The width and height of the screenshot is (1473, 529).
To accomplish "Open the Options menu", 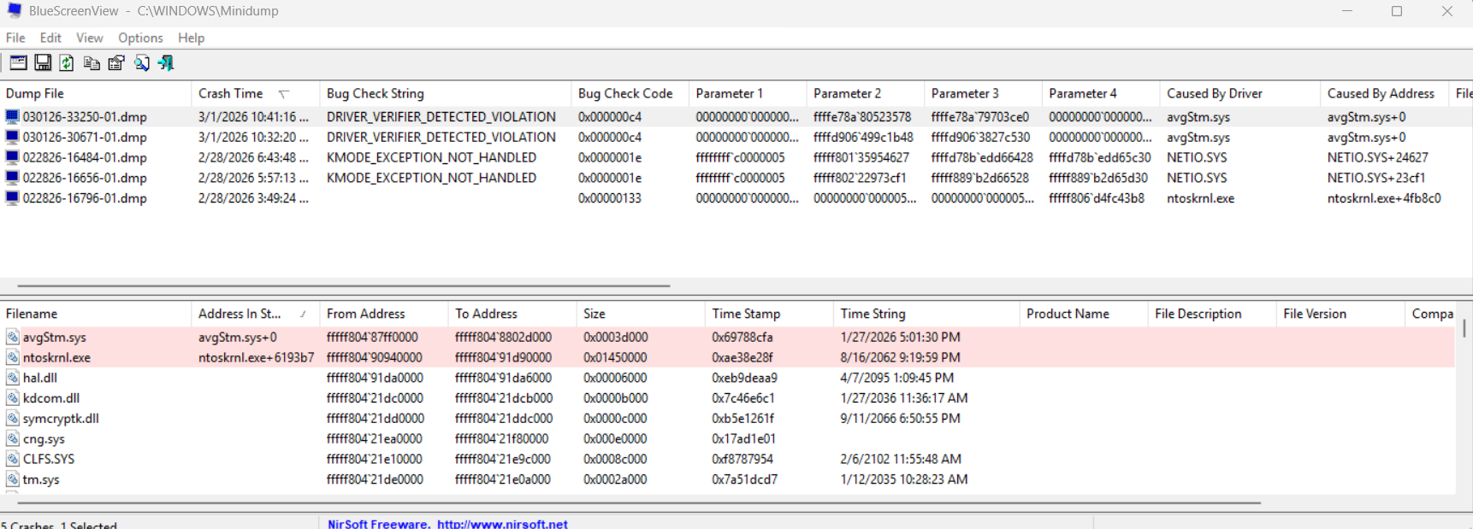I will 140,38.
